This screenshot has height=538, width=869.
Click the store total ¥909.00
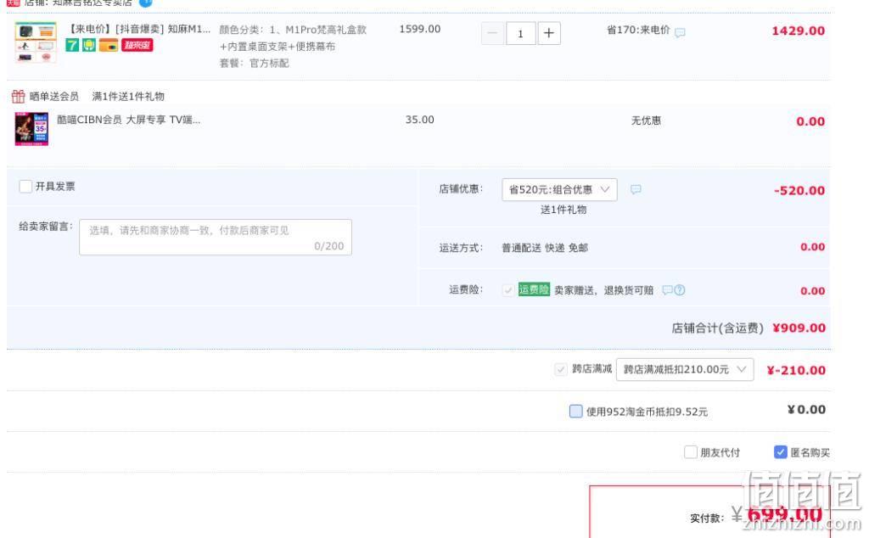click(799, 328)
